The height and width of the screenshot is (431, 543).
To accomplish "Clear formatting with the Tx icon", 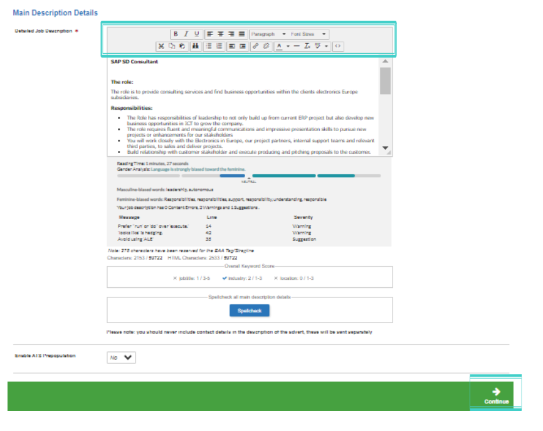I will click(307, 46).
